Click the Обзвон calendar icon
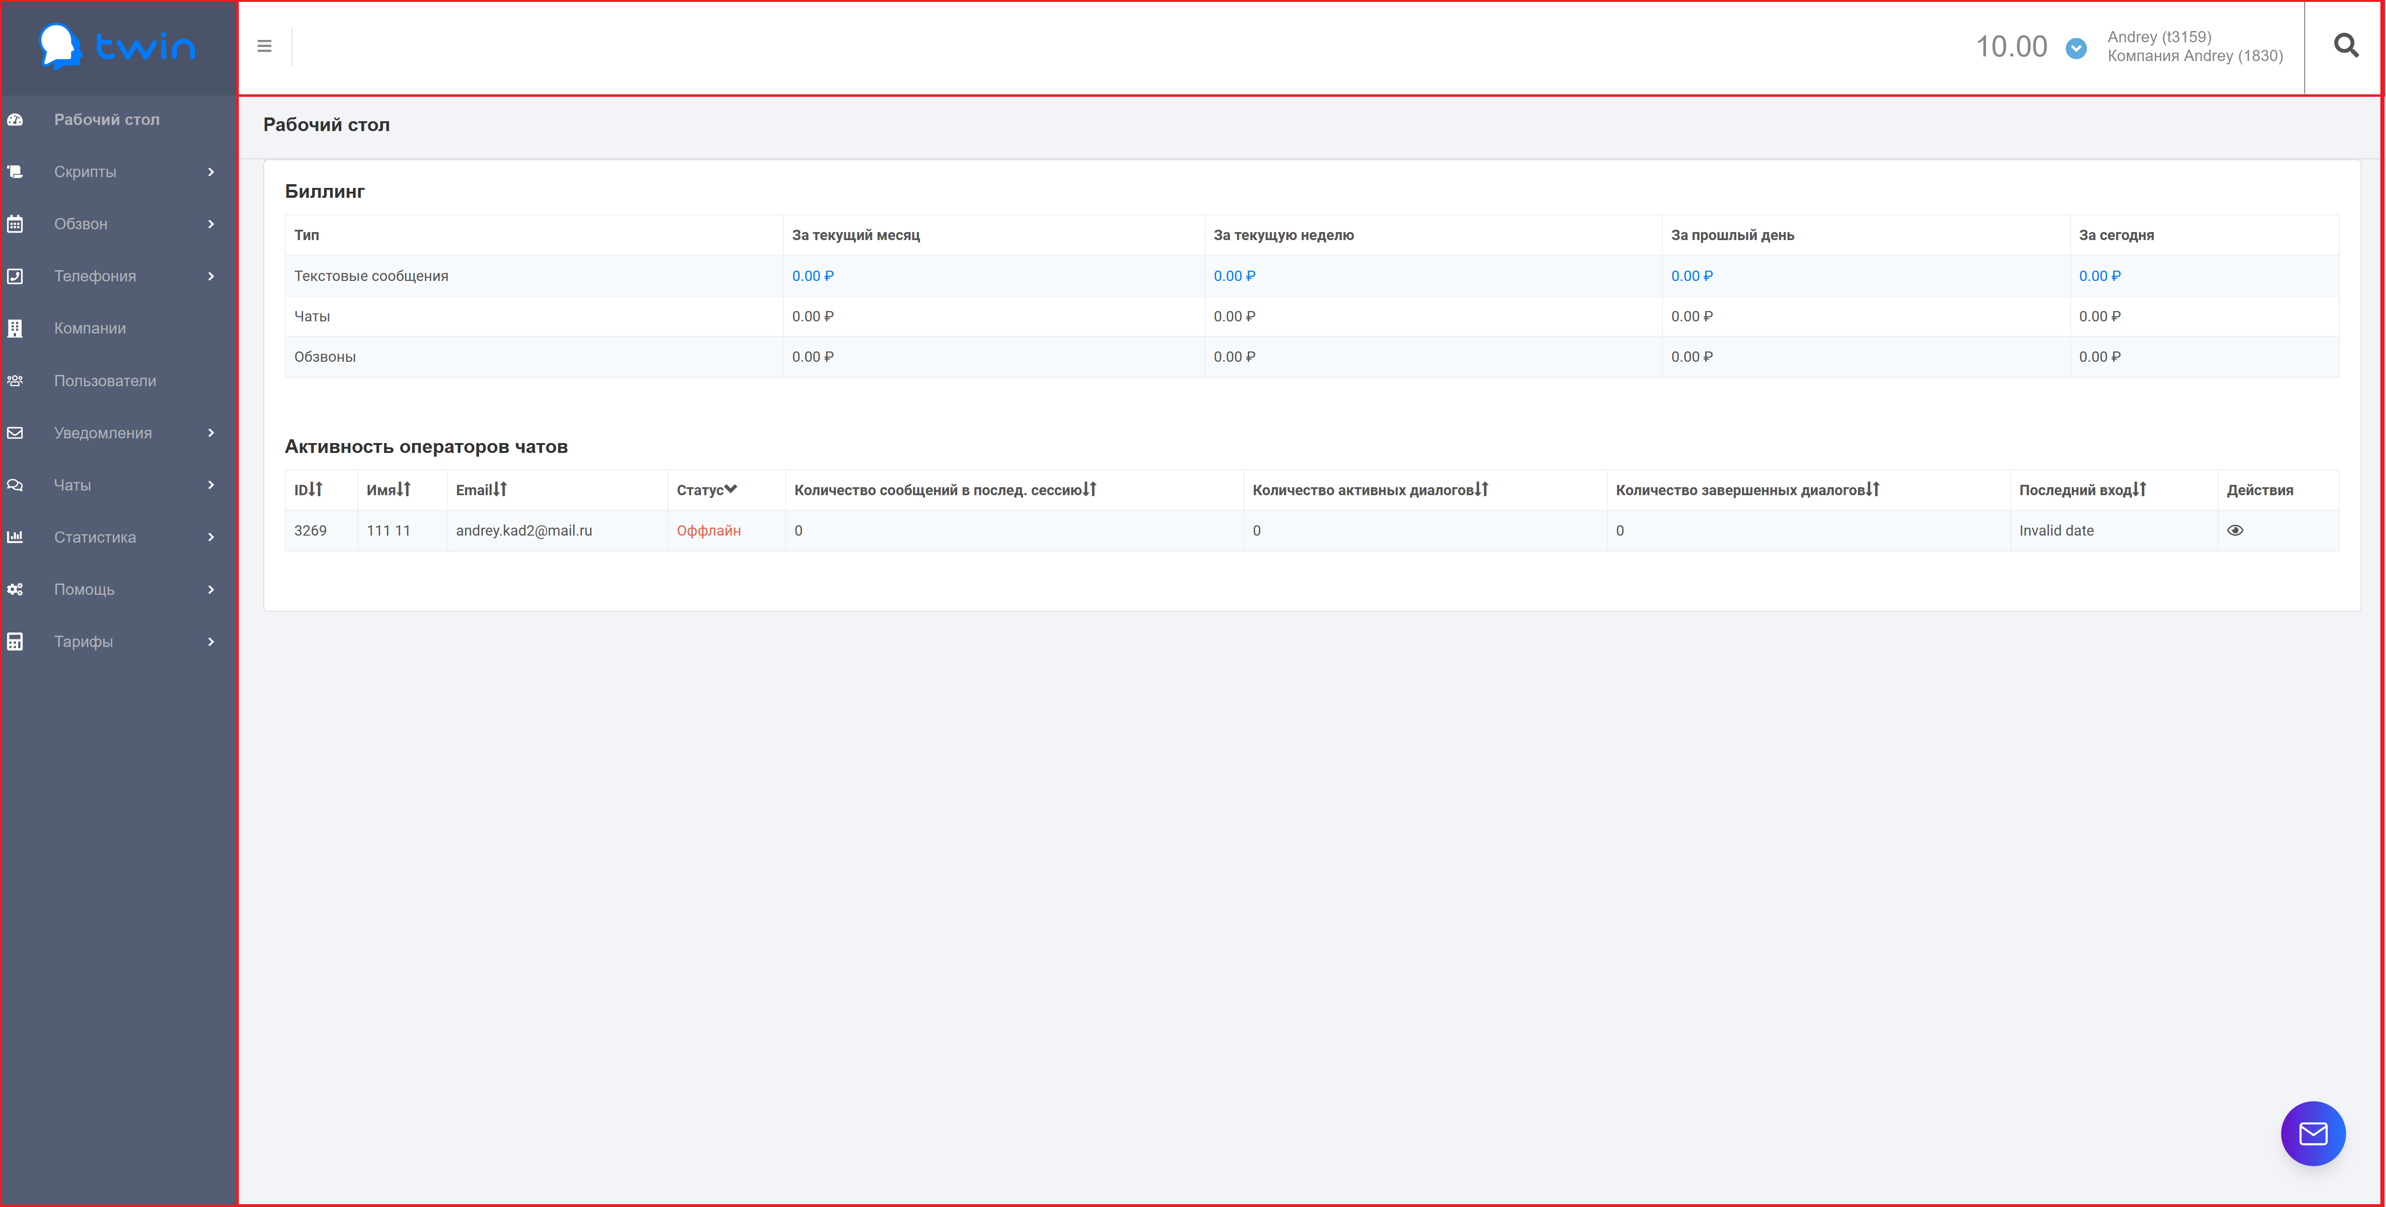2386x1207 pixels. [16, 224]
